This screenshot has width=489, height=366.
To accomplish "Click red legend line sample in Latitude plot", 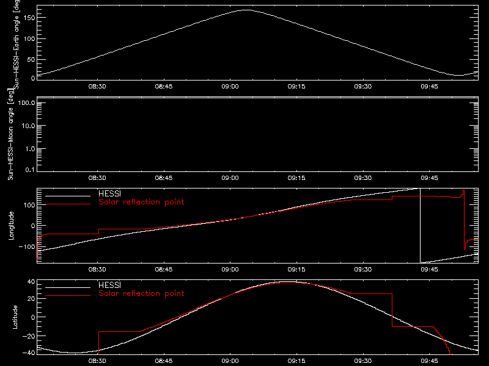I will [68, 296].
